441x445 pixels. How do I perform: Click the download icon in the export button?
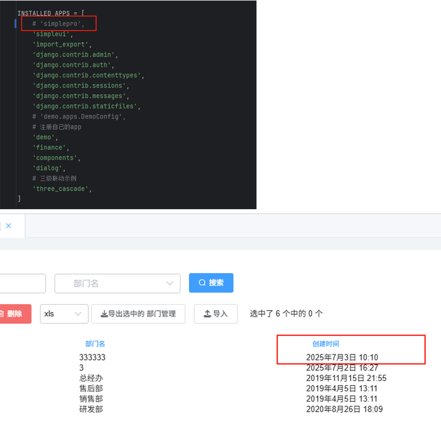point(104,314)
